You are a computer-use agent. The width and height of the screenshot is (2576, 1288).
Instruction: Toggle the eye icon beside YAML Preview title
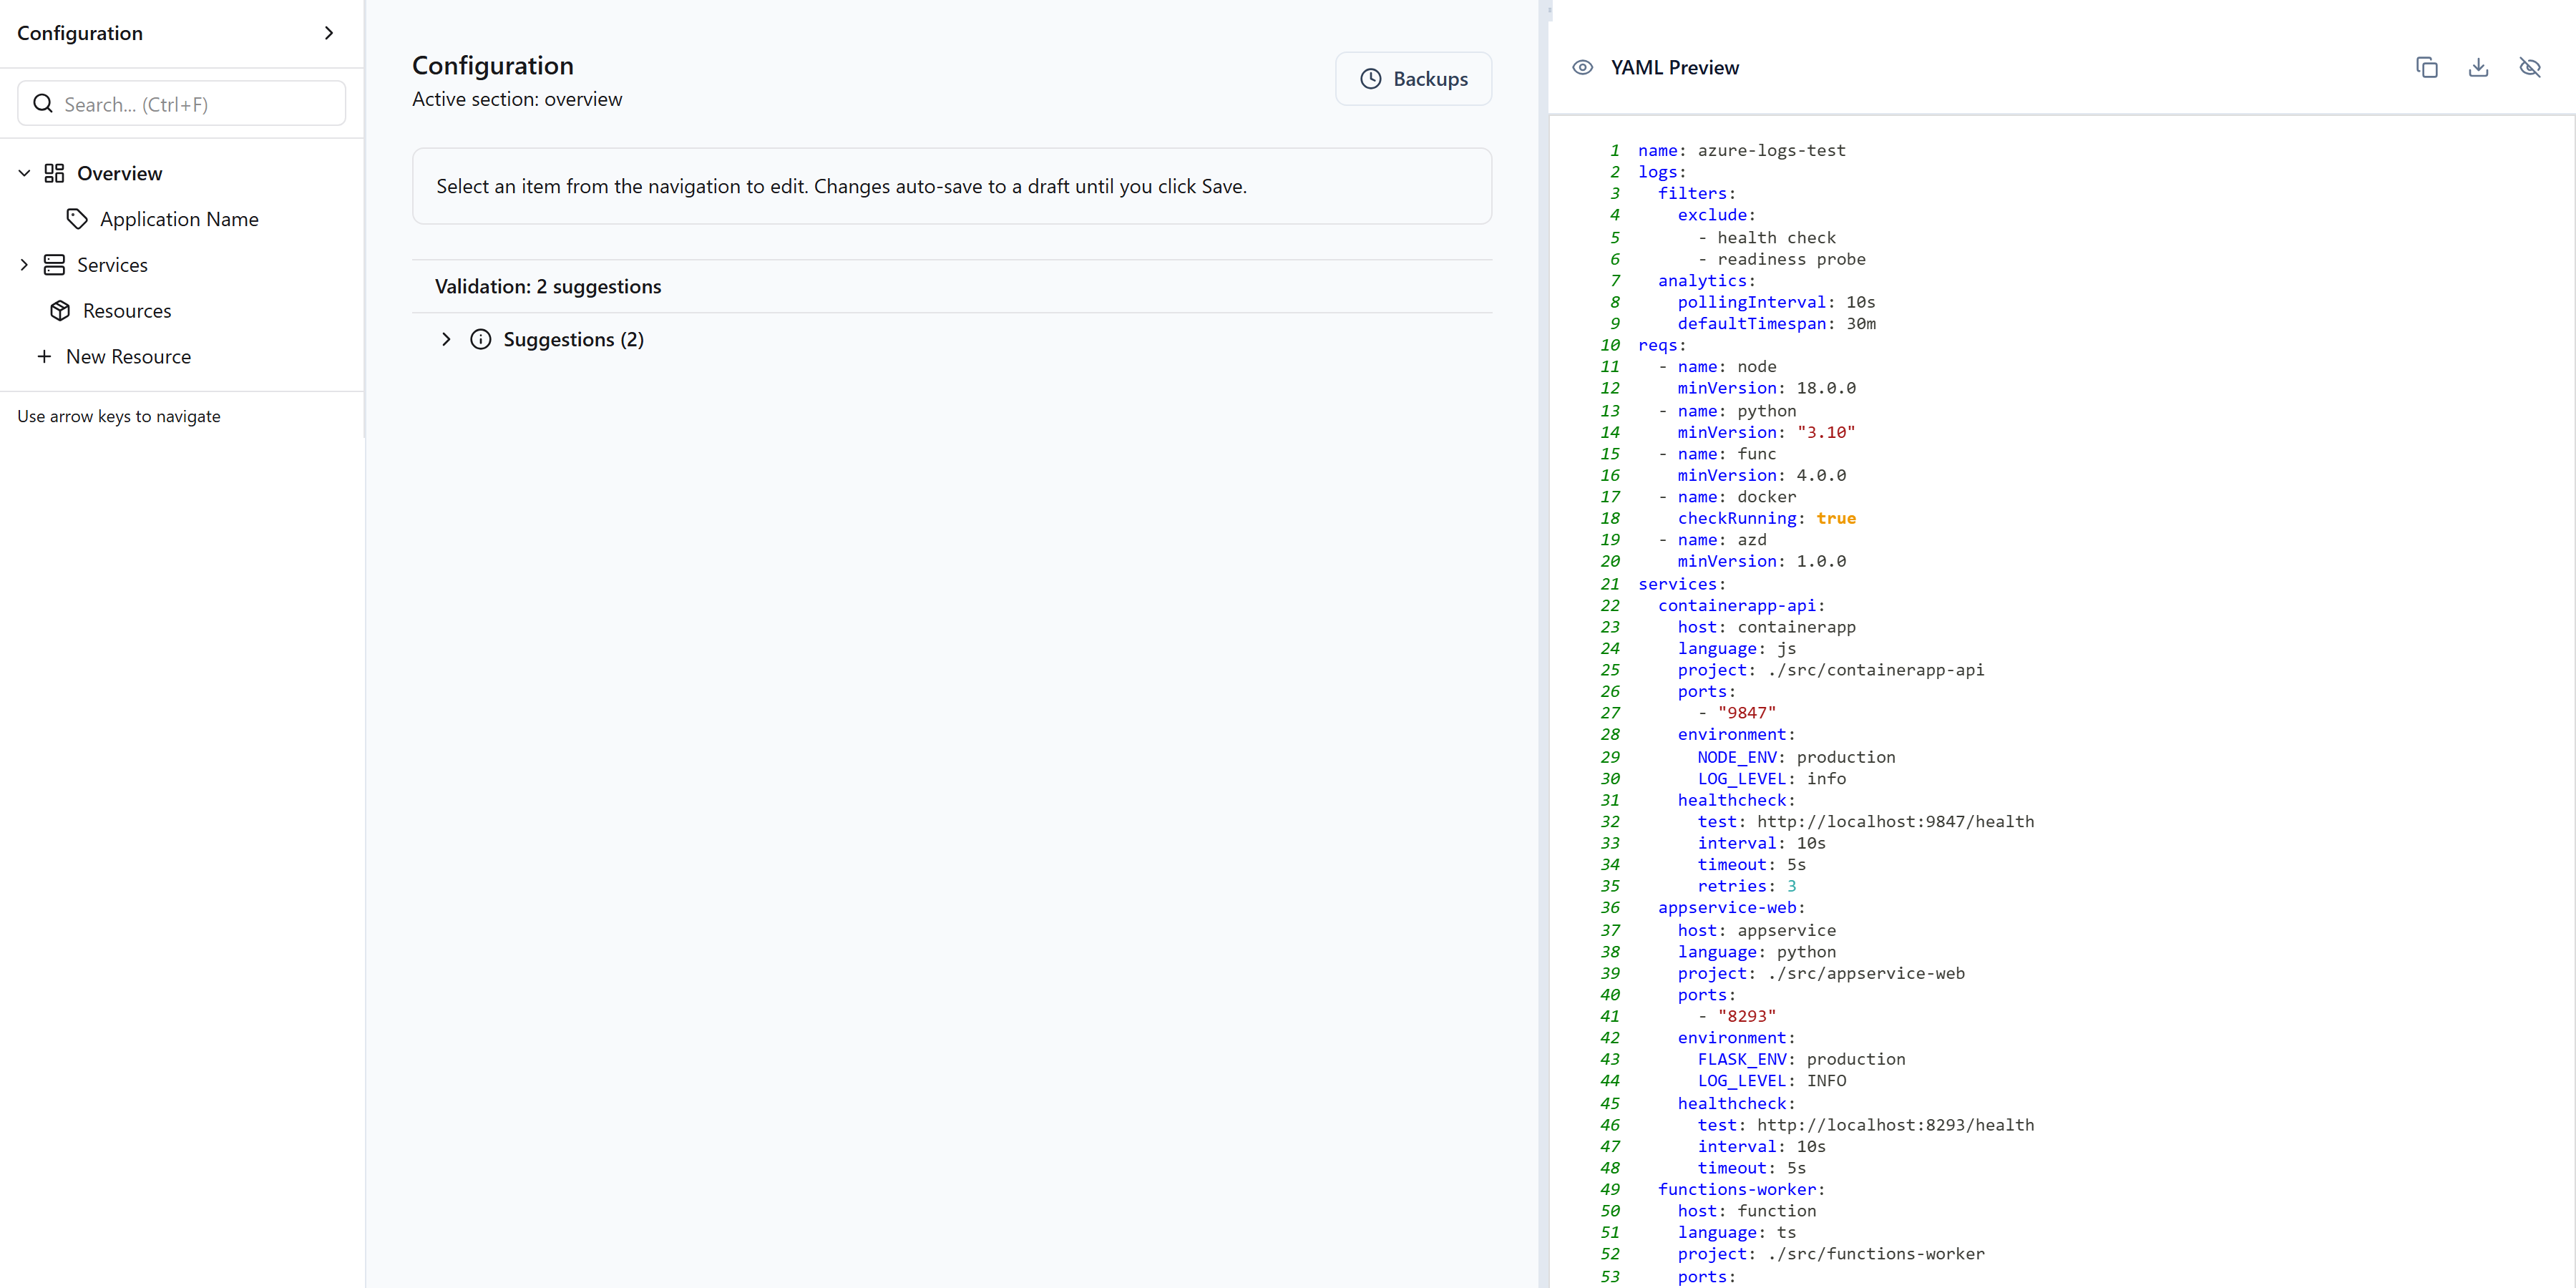click(x=1583, y=67)
